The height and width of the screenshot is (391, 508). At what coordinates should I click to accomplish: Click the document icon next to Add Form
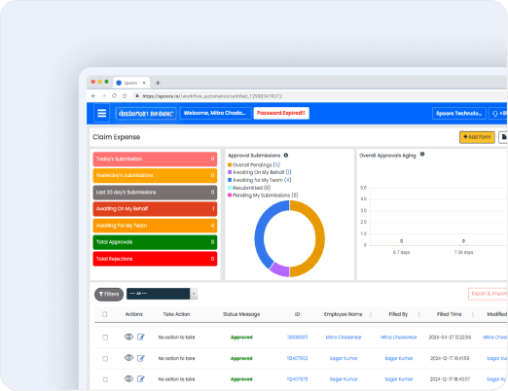pos(503,137)
